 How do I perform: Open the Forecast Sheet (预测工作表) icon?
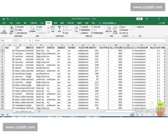[x=115, y=29]
